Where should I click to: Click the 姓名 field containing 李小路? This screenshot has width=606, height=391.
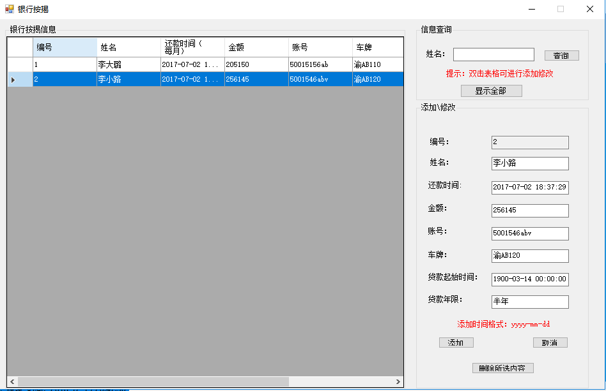(x=530, y=163)
